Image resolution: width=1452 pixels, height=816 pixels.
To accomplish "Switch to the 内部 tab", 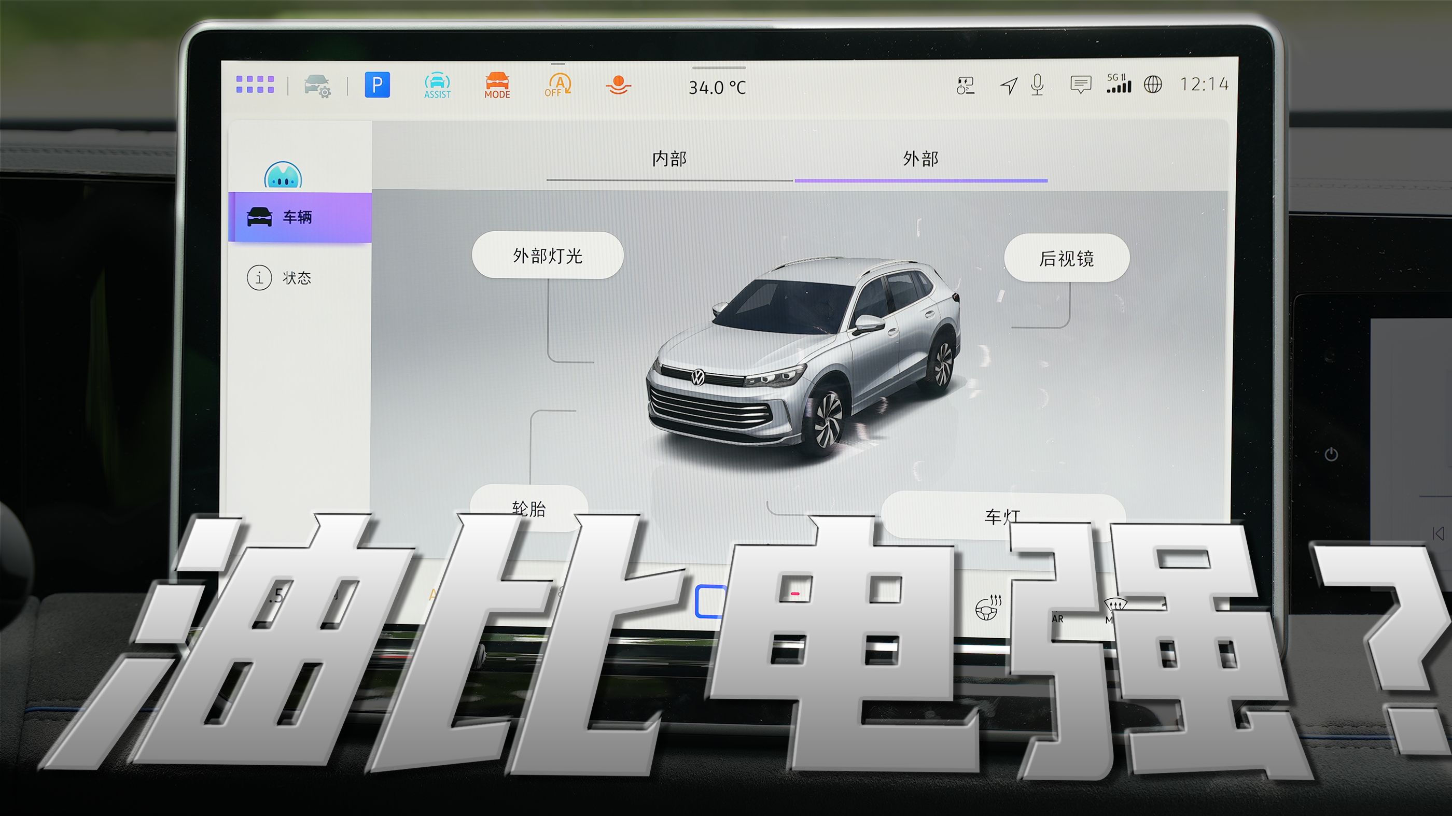I will (x=669, y=159).
